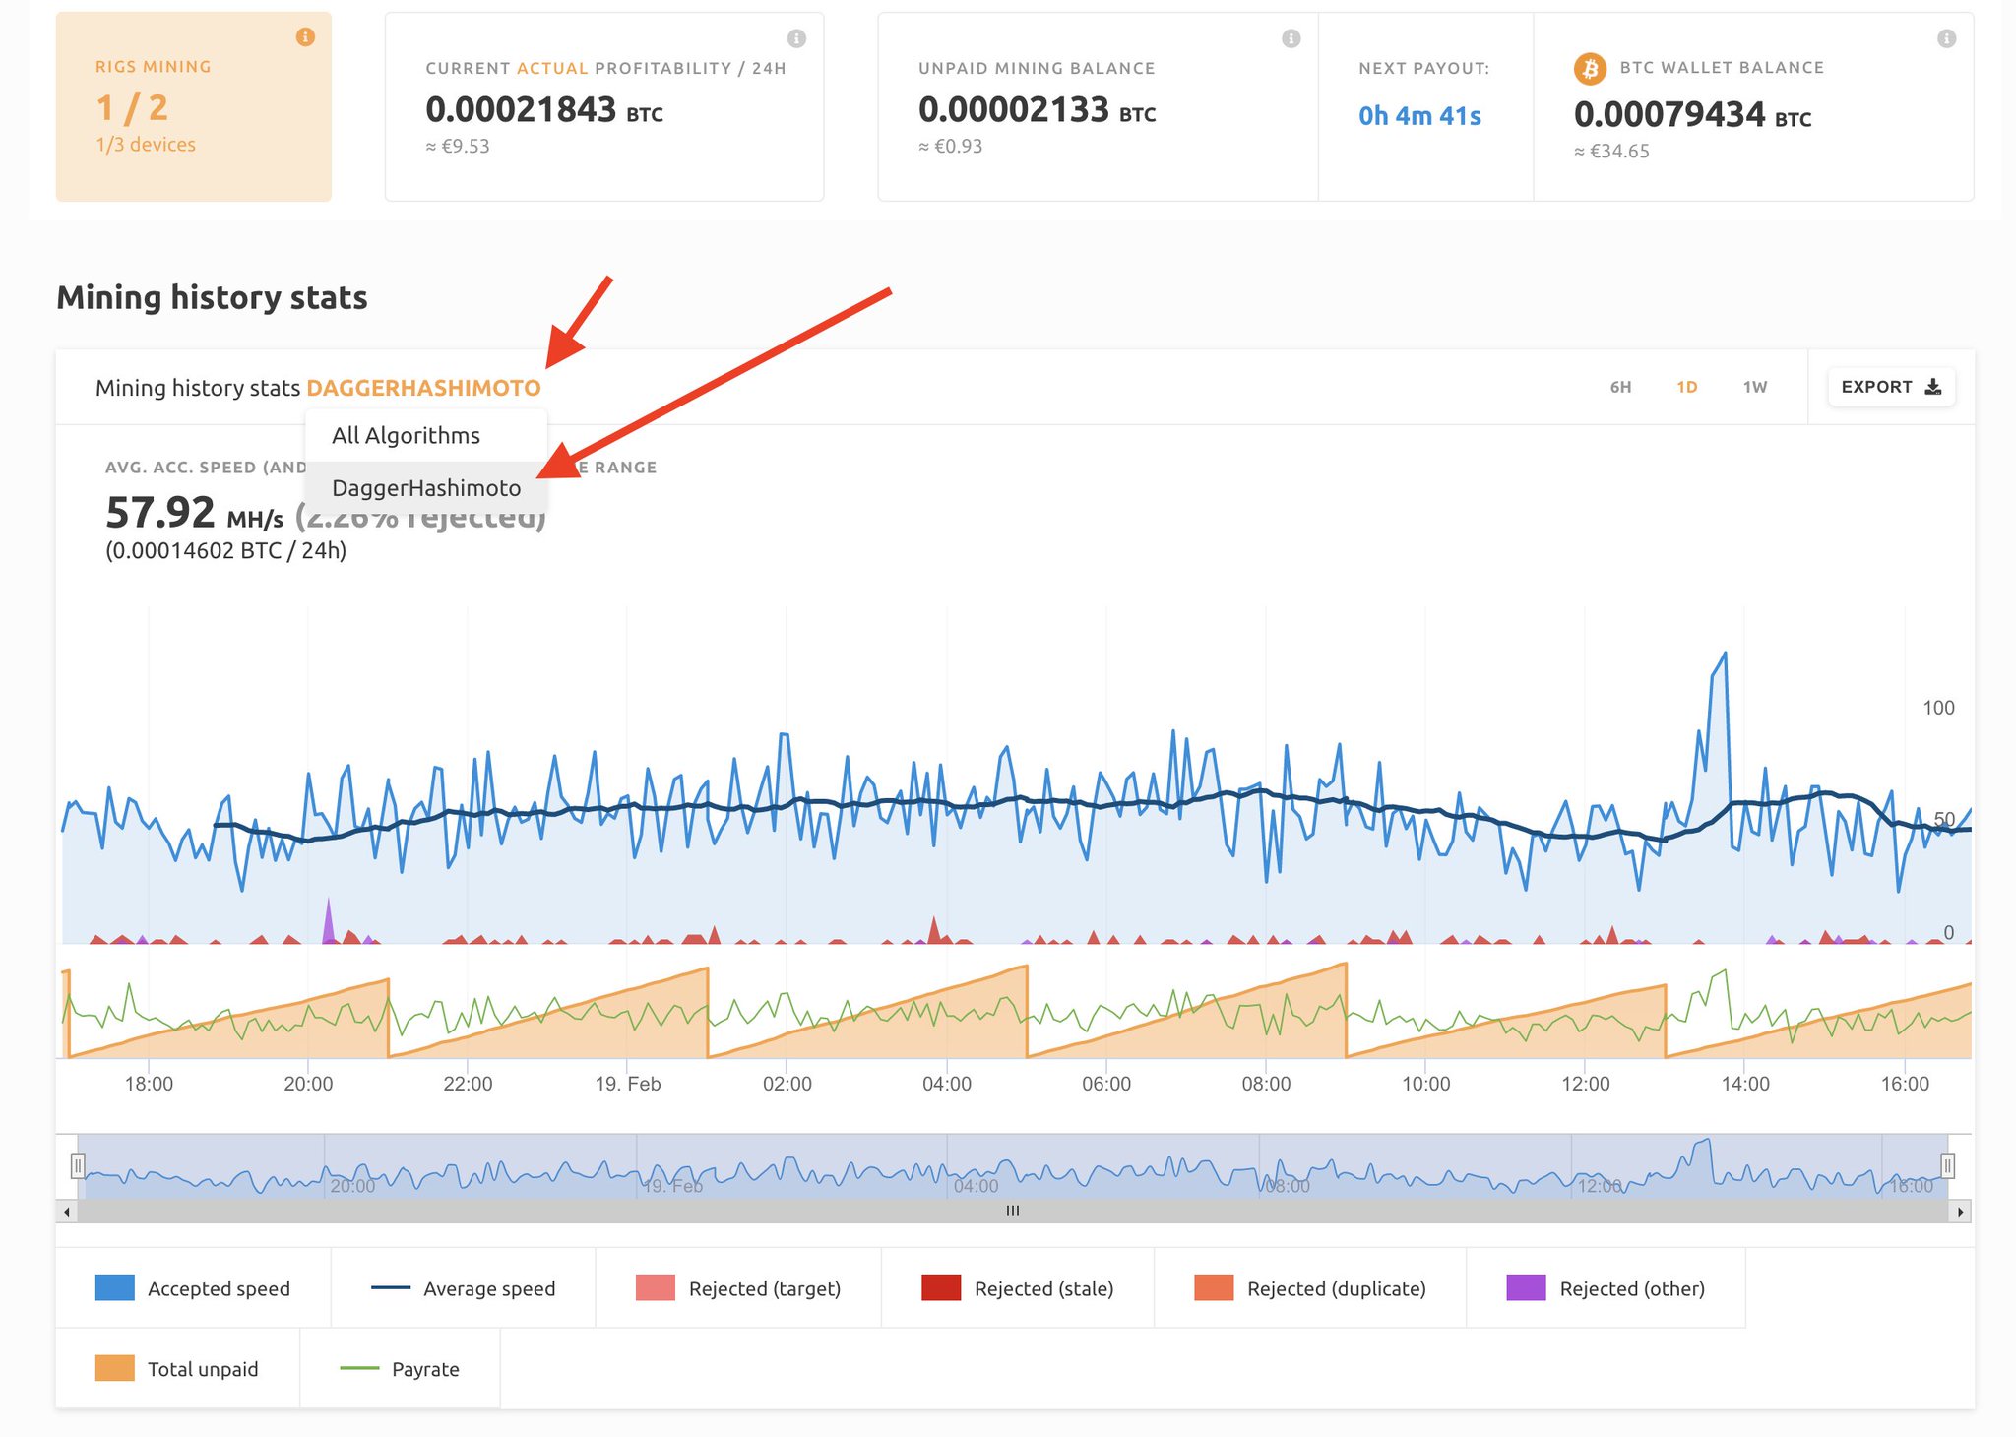Screen dimensions: 2016x1437
Task: Click the orange Bitcoin logo icon
Action: click(x=1589, y=69)
